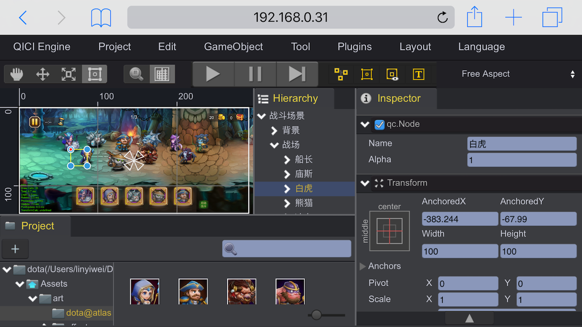Expand inspector with bottom up-arrow button

469,318
